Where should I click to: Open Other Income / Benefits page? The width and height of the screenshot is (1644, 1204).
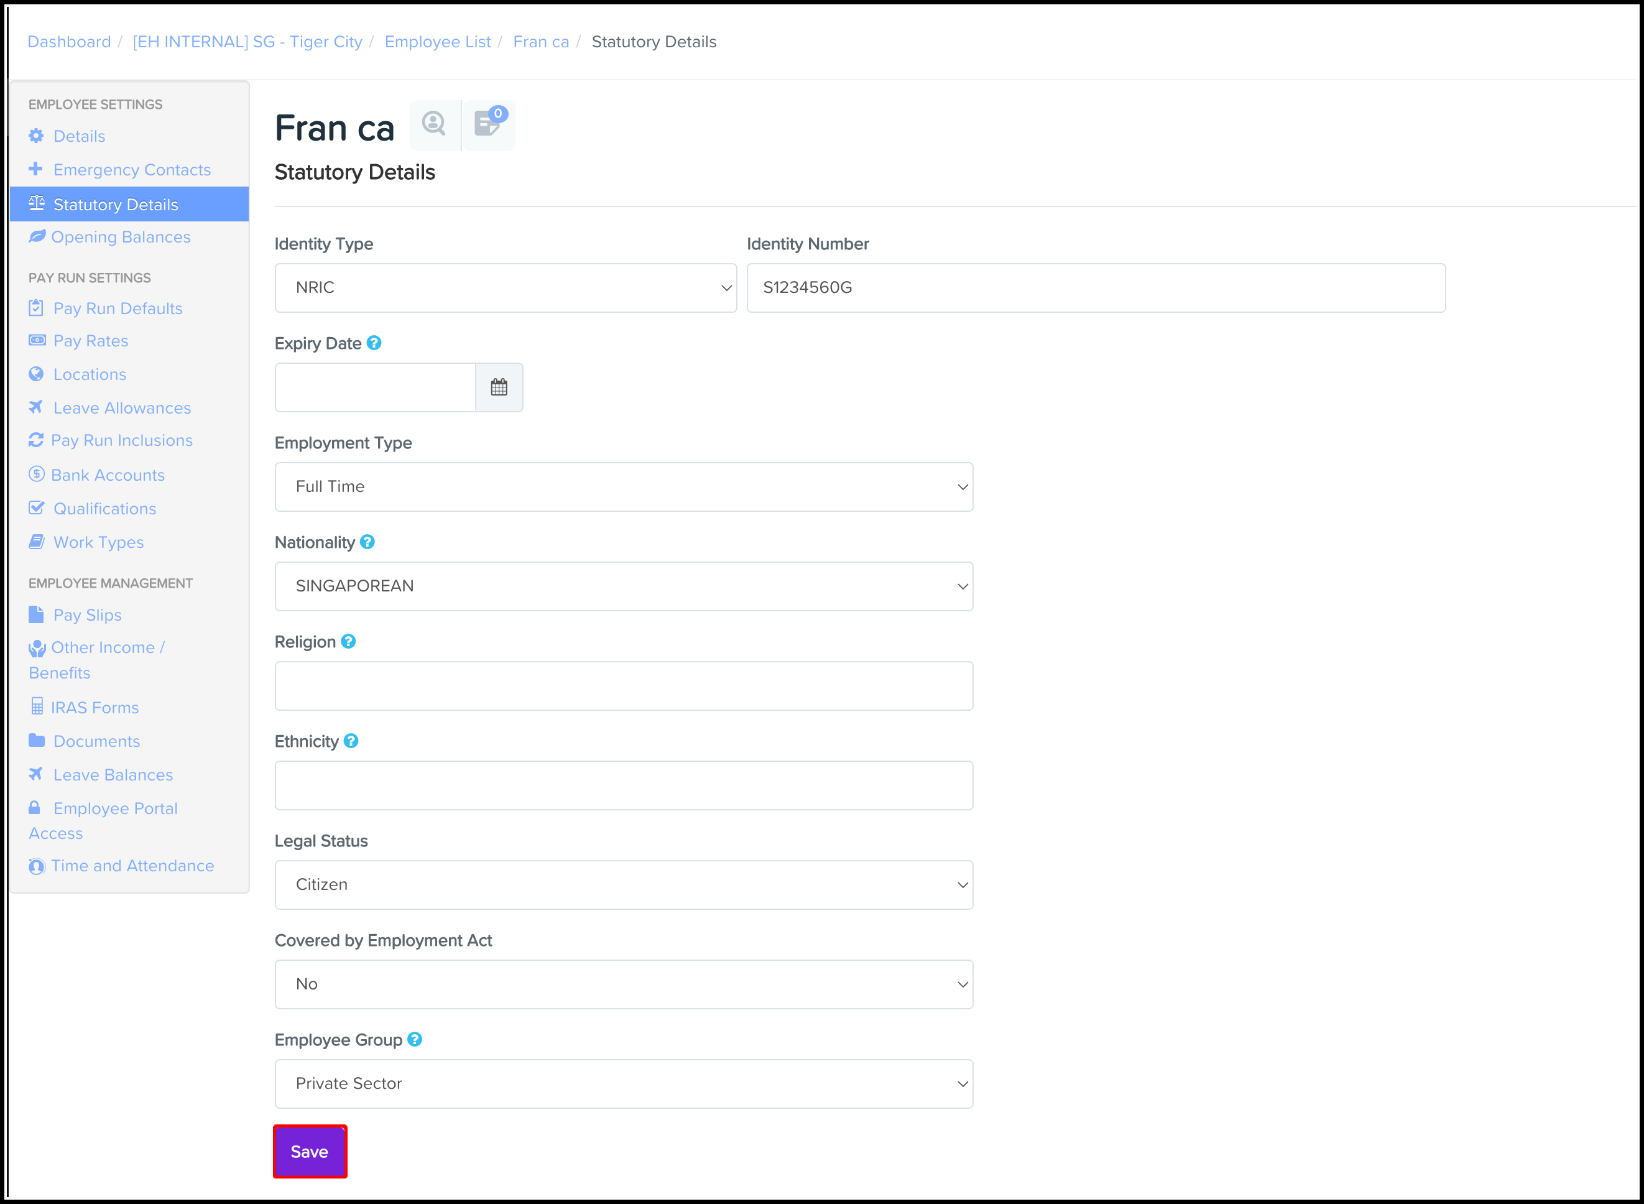pos(97,660)
